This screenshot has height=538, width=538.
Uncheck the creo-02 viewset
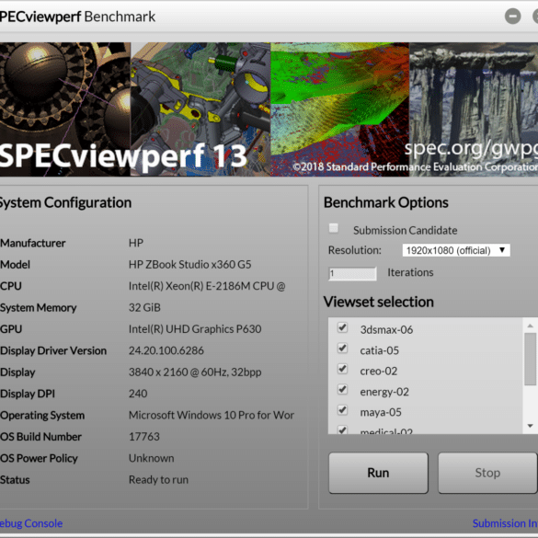[x=342, y=369]
